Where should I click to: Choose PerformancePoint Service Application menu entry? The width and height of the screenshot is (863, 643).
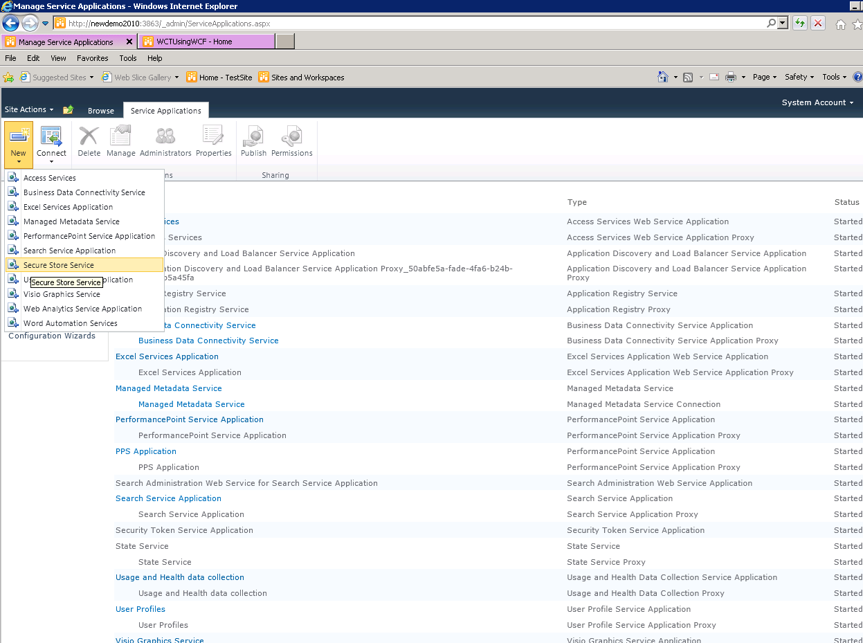click(x=84, y=236)
